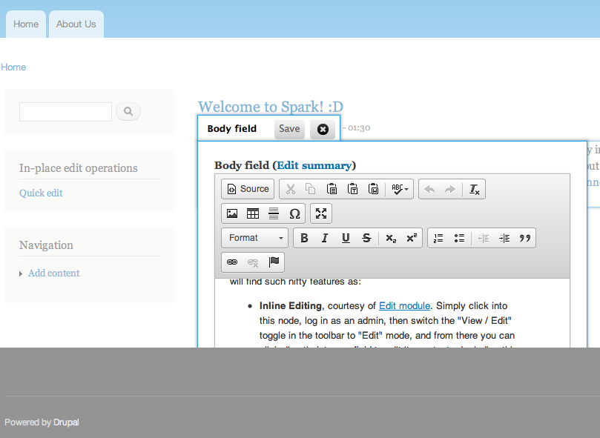600x438 pixels.
Task: Toggle bulleted list
Action: (x=459, y=238)
